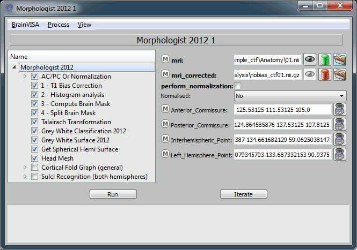
Task: Uncheck AC/PC Or Normalization step
Action: click(34, 77)
